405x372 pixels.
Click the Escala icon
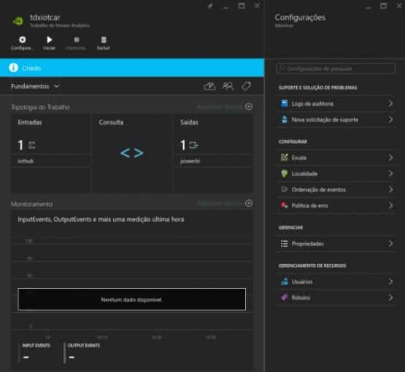284,158
